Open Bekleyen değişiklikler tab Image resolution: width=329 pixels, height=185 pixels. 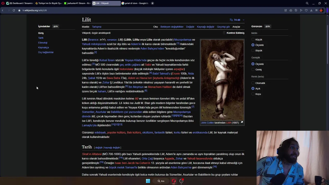tap(172, 27)
